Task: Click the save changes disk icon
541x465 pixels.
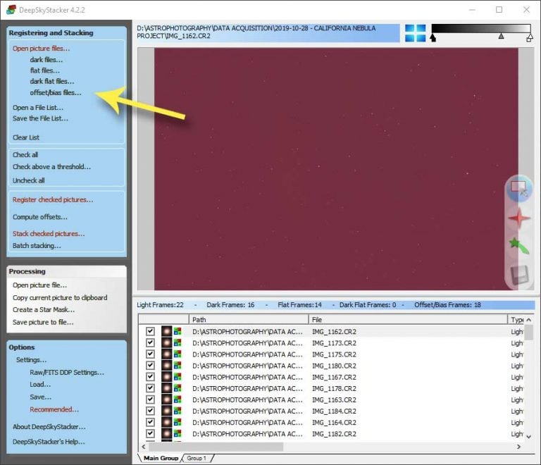Action: click(519, 275)
